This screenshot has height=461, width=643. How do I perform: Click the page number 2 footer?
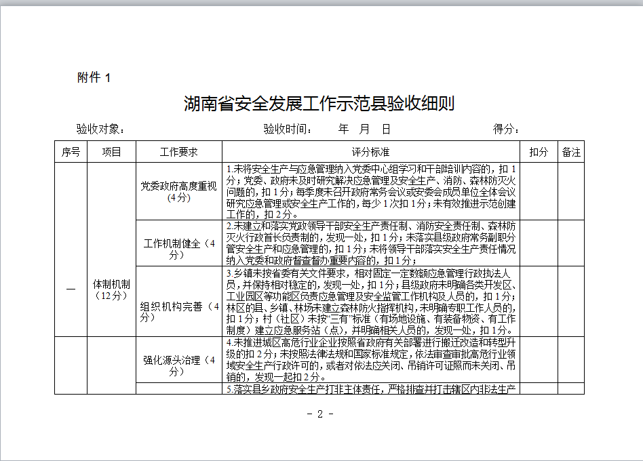point(320,414)
